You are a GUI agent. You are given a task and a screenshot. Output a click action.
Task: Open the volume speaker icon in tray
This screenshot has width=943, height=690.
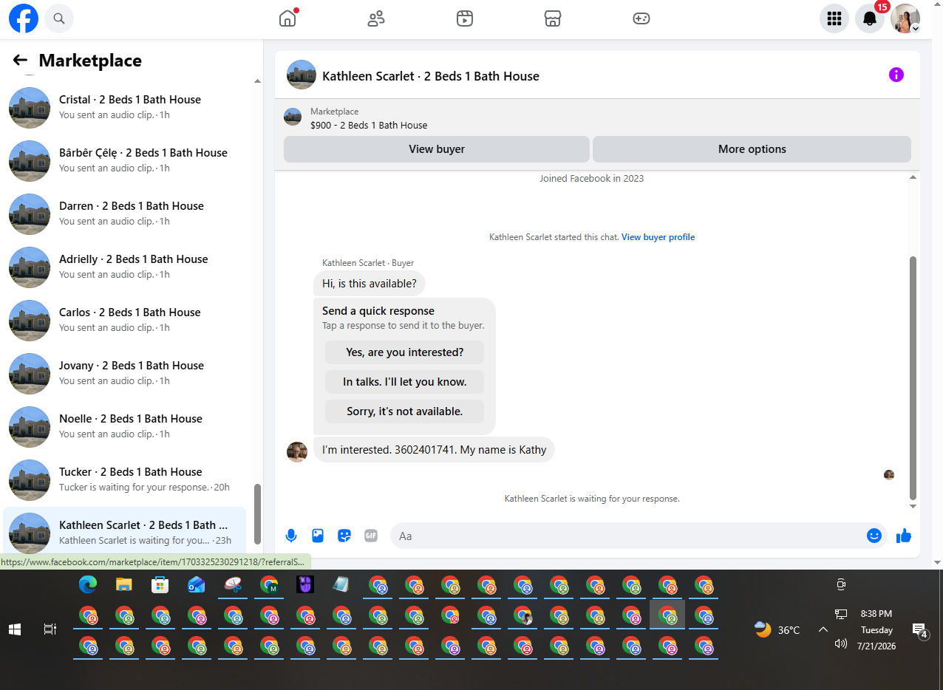[840, 643]
